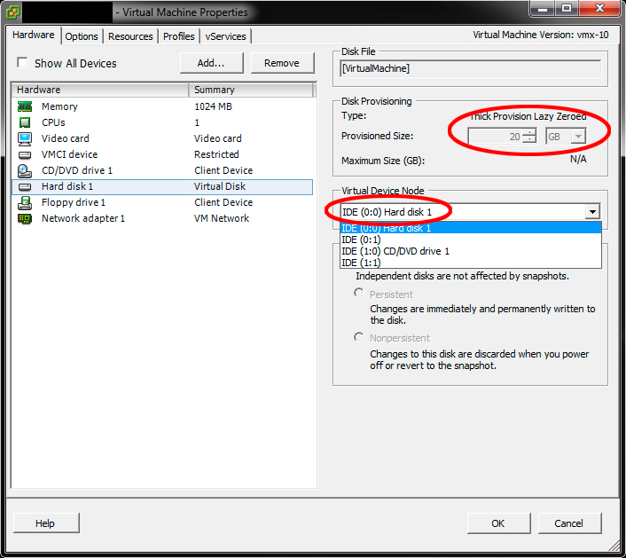Viewport: 626px width, 558px height.
Task: Click the Disk File text field
Action: [x=470, y=68]
